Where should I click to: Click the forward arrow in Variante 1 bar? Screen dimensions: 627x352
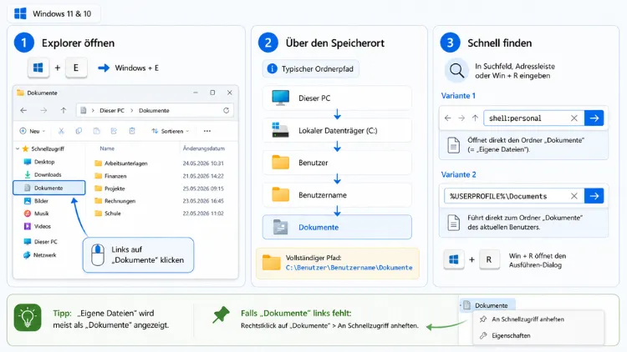click(x=461, y=118)
